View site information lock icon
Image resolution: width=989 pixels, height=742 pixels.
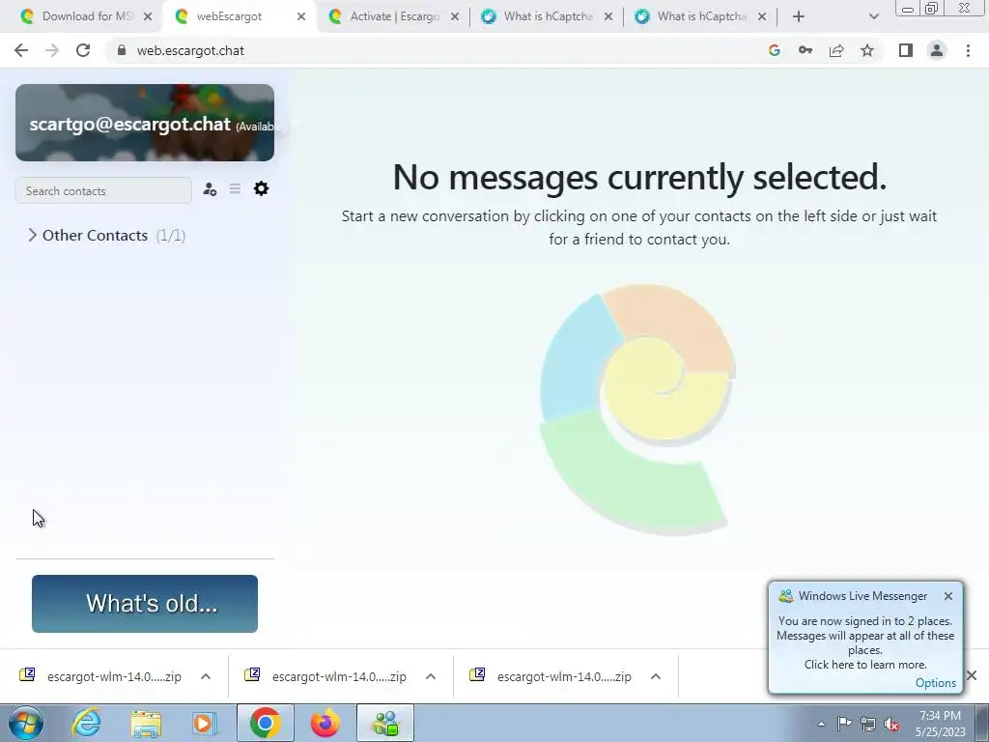point(122,50)
